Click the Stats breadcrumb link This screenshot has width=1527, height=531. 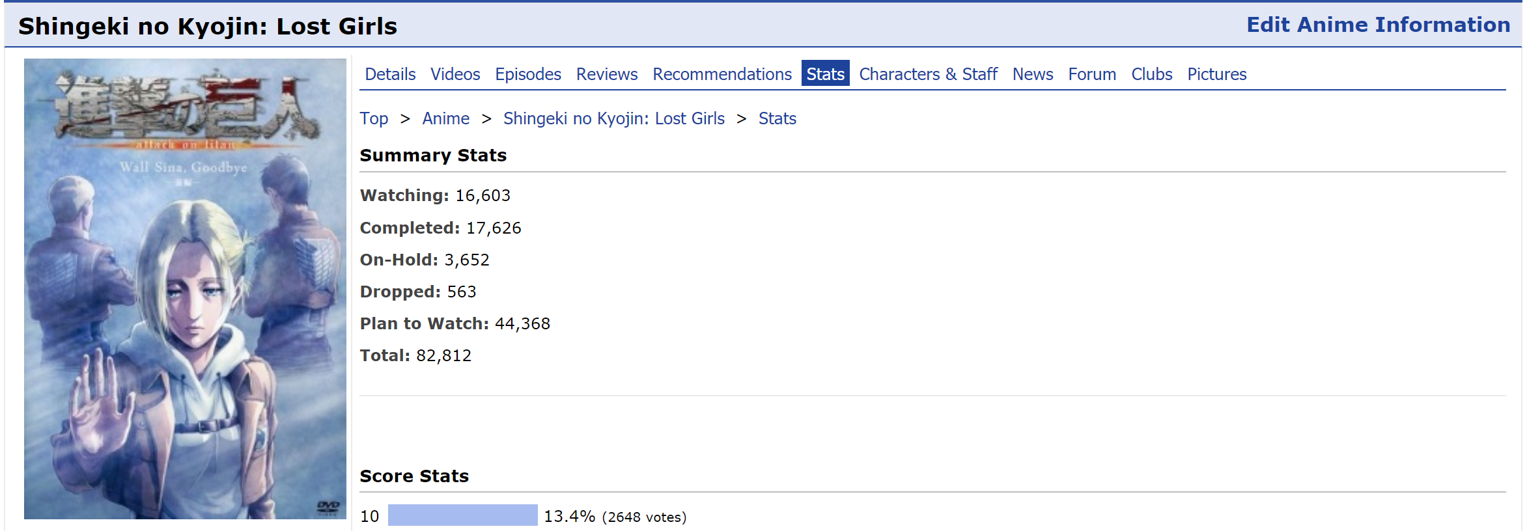777,118
